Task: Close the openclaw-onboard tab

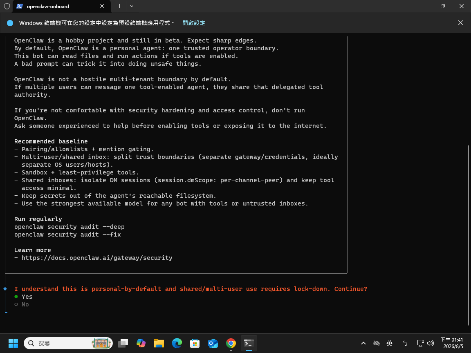Action: tap(102, 6)
